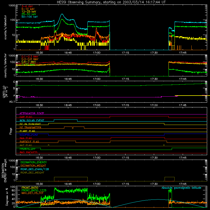Click the 17:00 tick under the GOES panel
This screenshot has height=210, width=210.
pos(97,105)
